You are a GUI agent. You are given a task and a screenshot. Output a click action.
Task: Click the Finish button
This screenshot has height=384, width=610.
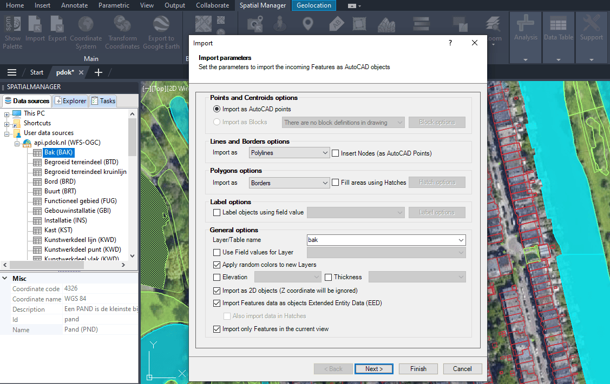[418, 369]
